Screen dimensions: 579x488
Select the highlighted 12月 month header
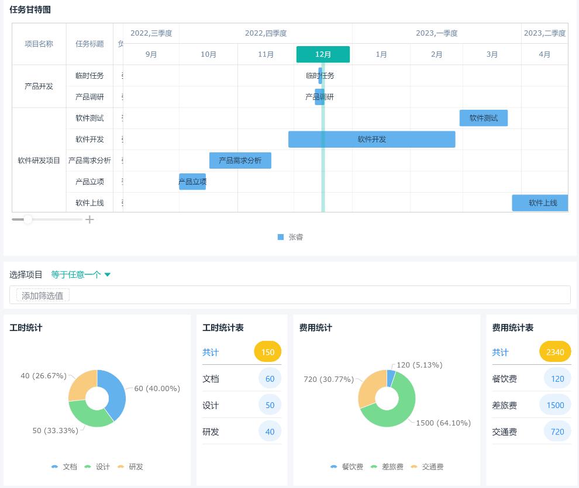pos(322,54)
